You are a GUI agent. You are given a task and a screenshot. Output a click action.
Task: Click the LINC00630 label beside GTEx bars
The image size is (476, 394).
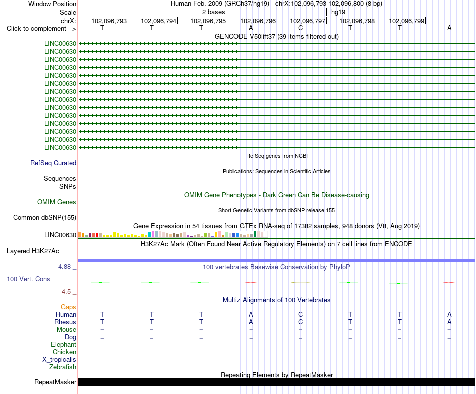pos(60,235)
